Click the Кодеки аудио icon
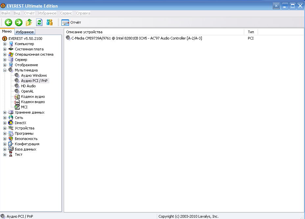Image resolution: width=305 pixels, height=219 pixels. [17, 96]
